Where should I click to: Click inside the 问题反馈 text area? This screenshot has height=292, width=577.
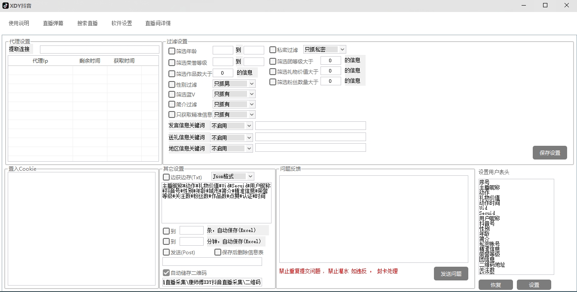coord(374,219)
